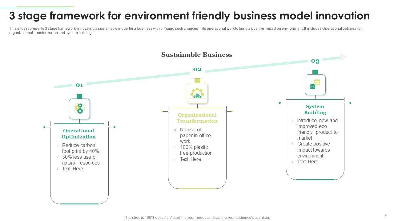Click the arrowhead at the trend line's end
This screenshot has width=394, height=221.
[344, 57]
